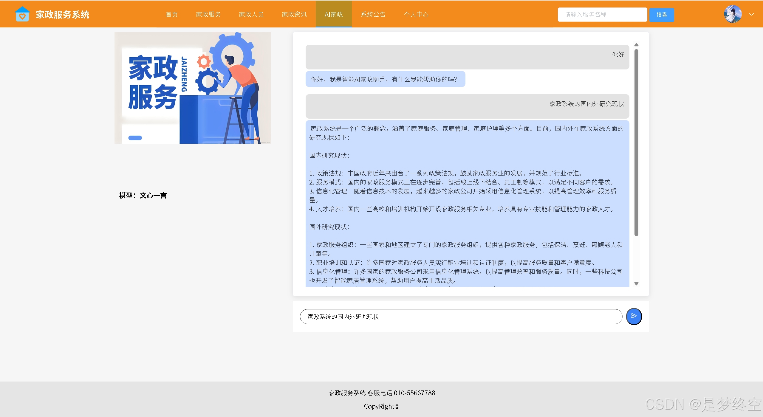Screen dimensions: 763x417
Task: Open 家政人员 navigation item
Action: (x=251, y=14)
